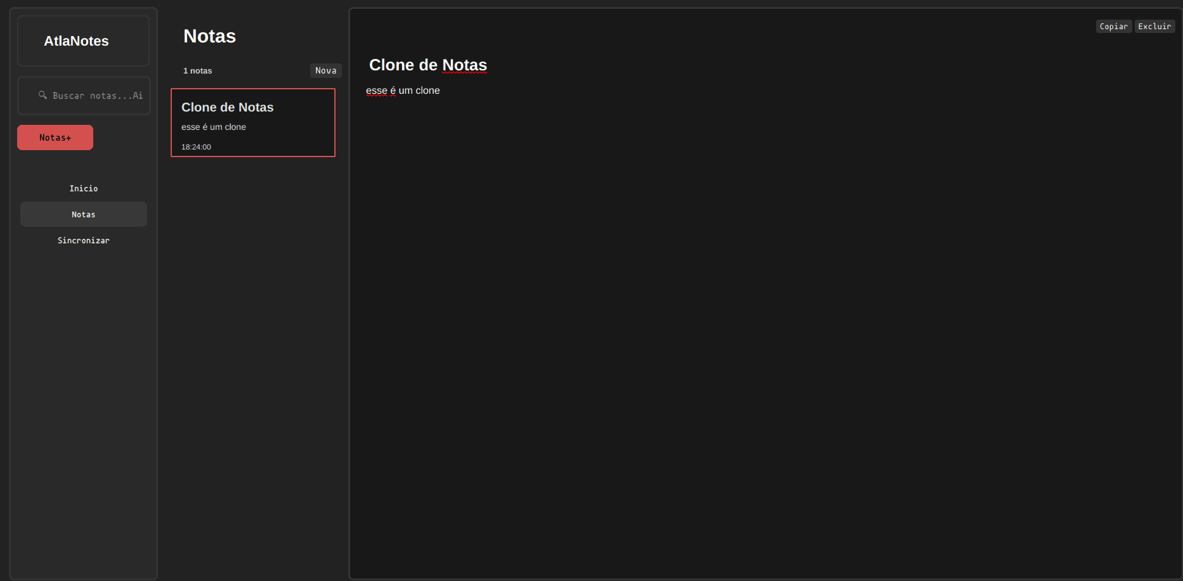Click the AtlaNotes logo title

(x=76, y=41)
